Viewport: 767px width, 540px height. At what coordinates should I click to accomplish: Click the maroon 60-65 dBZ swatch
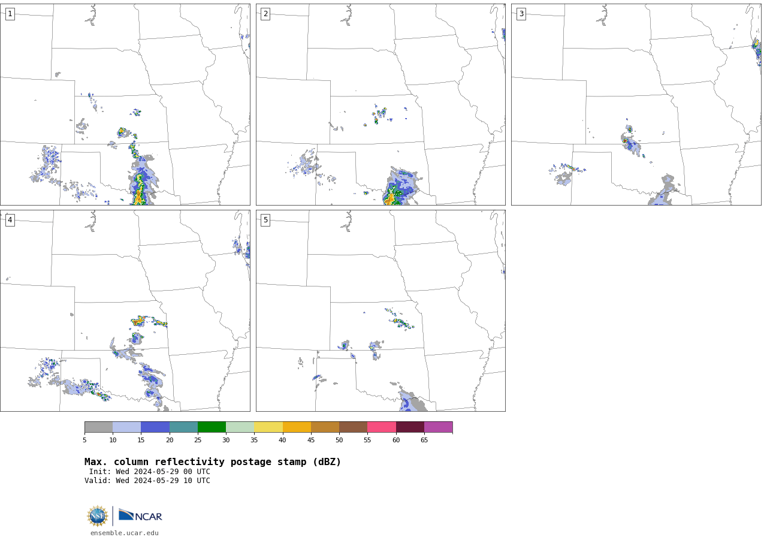tap(410, 427)
